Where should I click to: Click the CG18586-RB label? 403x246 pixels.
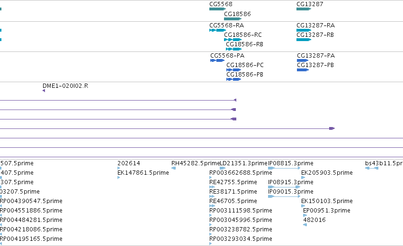[244, 44]
